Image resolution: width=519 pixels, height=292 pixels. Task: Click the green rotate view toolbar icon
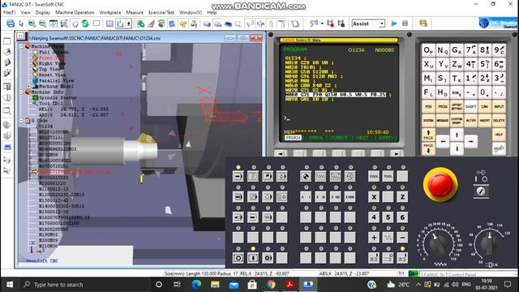[x=85, y=24]
